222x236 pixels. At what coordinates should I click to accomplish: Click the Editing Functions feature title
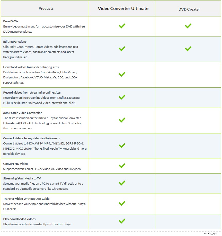click(15, 42)
